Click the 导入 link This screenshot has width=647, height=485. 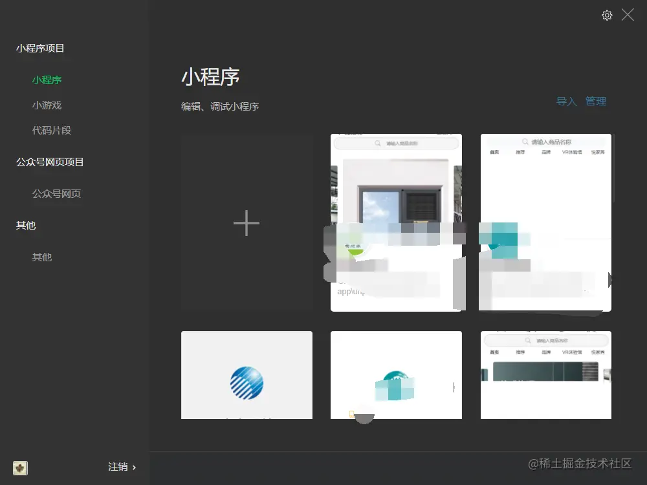pyautogui.click(x=566, y=101)
